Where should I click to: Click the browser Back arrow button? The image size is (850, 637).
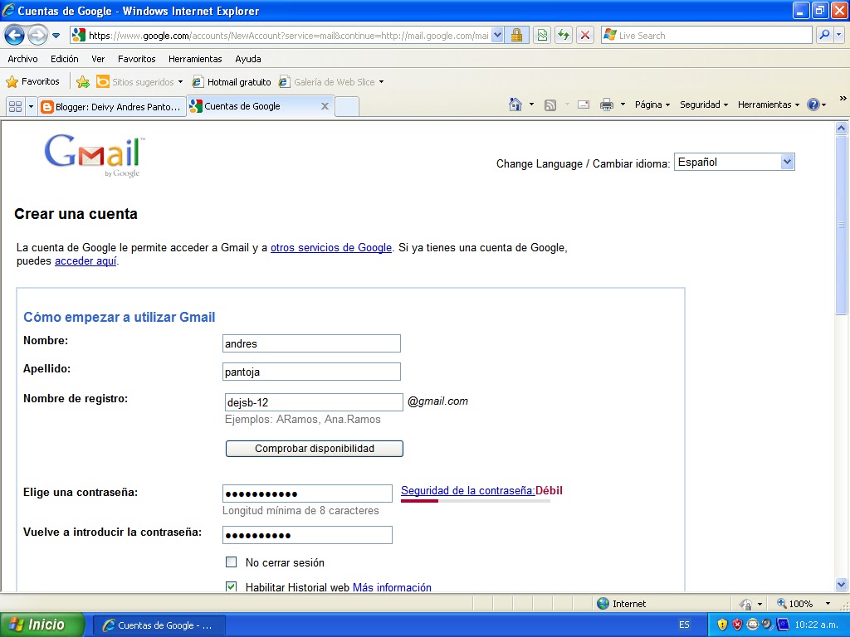(x=15, y=36)
